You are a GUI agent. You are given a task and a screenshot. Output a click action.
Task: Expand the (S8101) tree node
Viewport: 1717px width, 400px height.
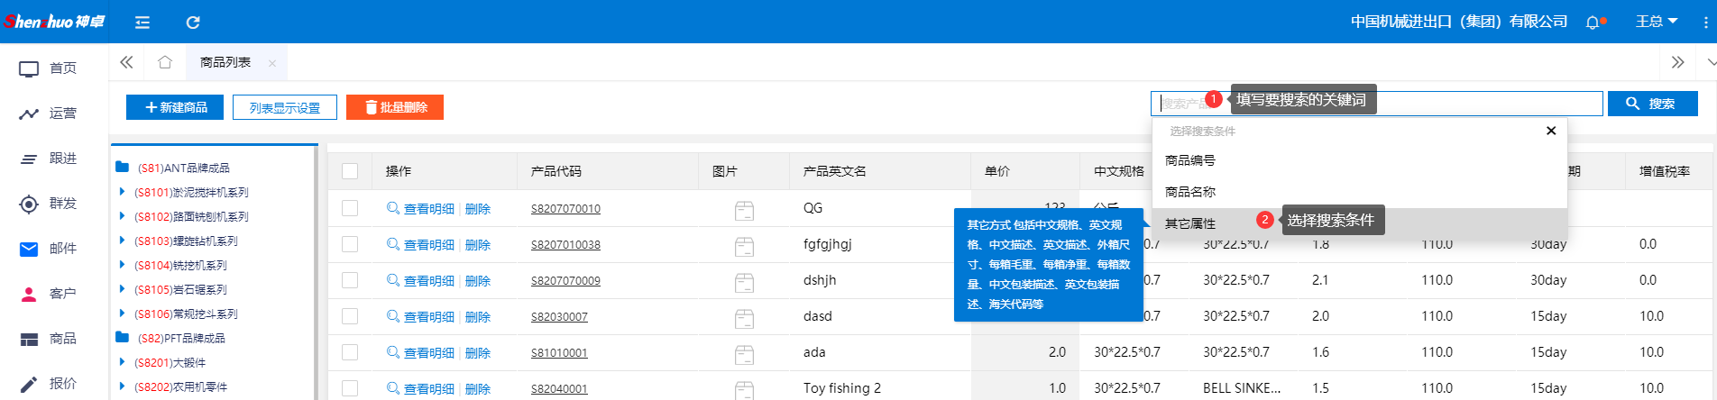click(123, 192)
